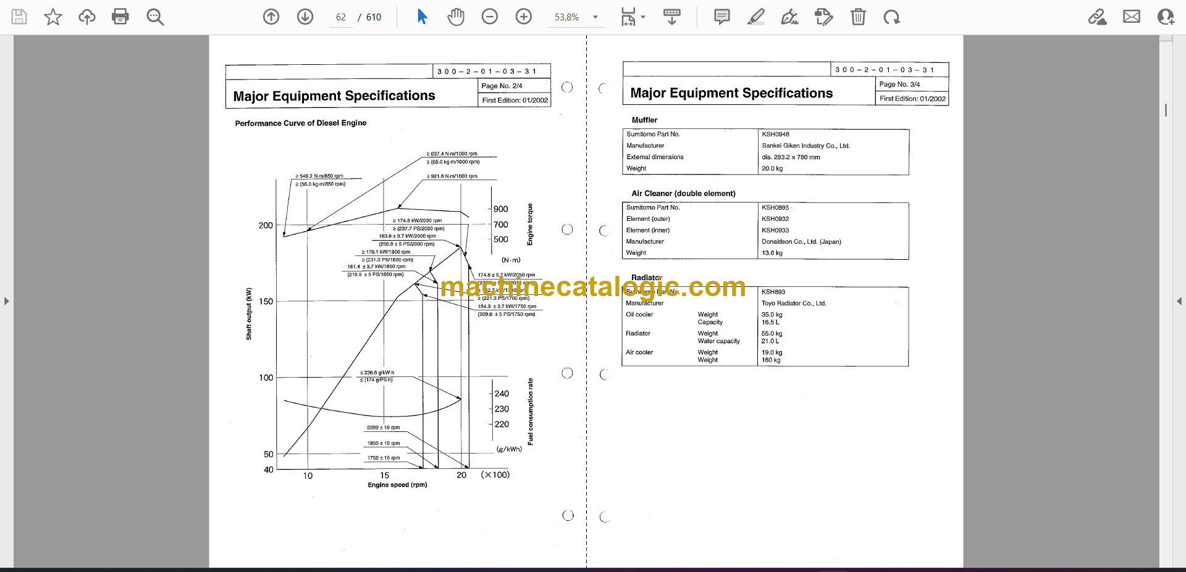Click the stamp tool icon
Viewport: 1186px width, 572px height.
click(823, 17)
